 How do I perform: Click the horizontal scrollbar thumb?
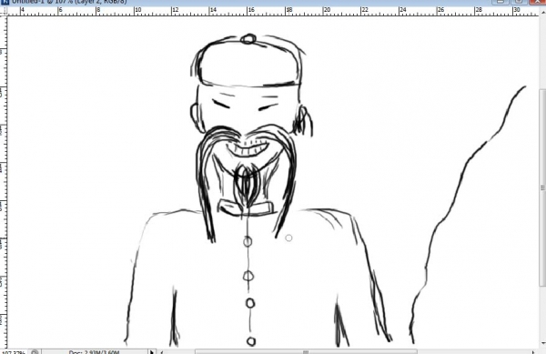tap(306, 352)
